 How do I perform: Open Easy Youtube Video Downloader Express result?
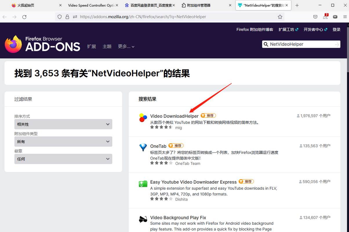click(x=193, y=182)
